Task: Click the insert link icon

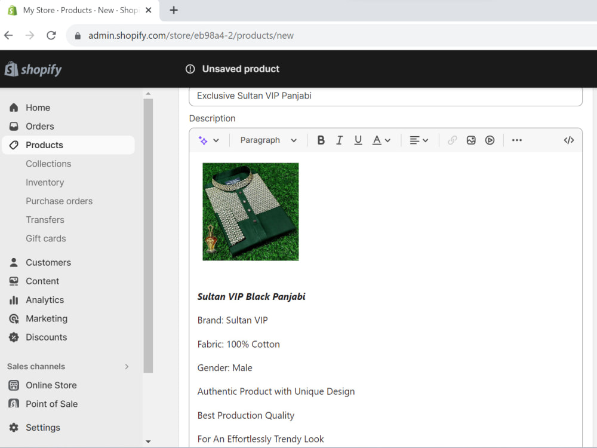Action: point(452,140)
